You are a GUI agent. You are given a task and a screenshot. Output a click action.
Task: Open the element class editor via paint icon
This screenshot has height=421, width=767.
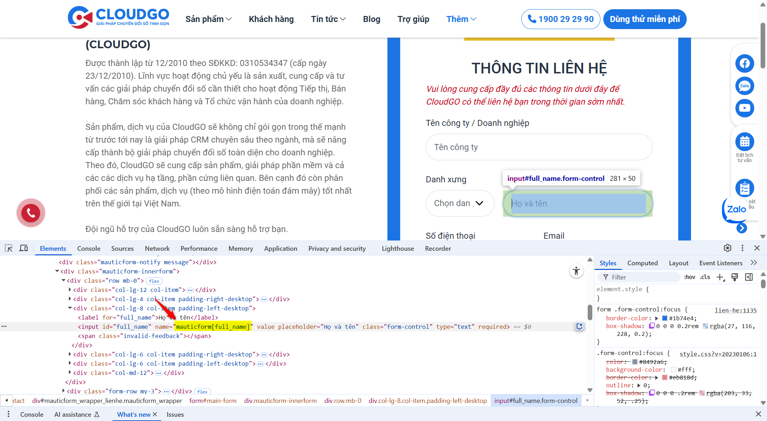(735, 277)
